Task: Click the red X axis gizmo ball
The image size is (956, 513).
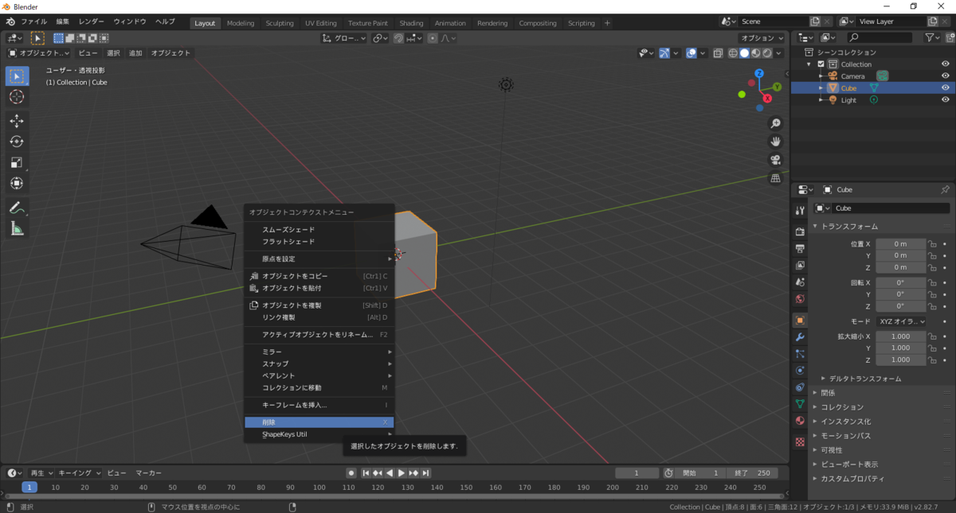Action: (x=768, y=99)
